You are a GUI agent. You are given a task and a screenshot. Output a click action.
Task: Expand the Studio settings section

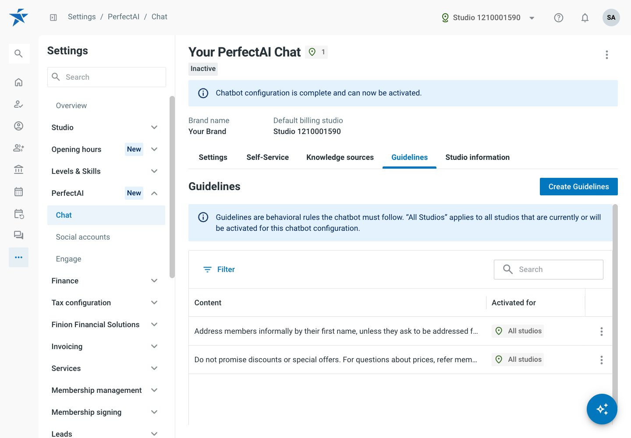pos(104,127)
